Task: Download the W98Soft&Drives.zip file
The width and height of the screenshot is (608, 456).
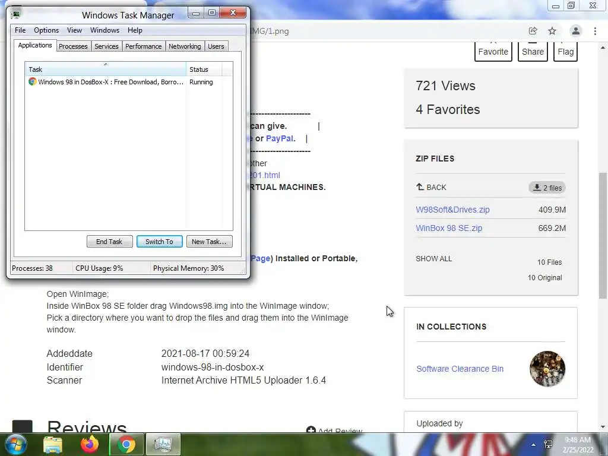Action: tap(452, 210)
